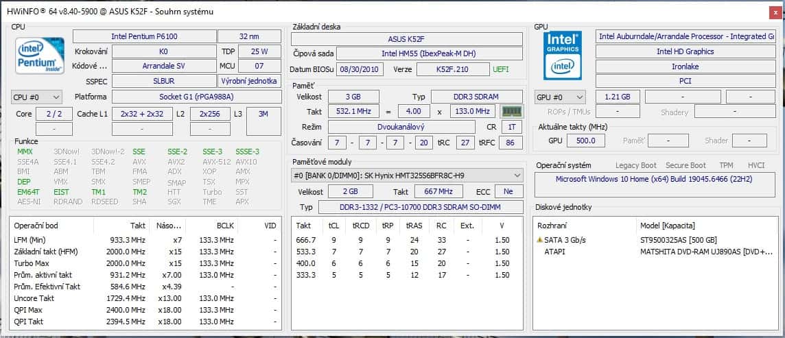The width and height of the screenshot is (785, 338).
Task: Click the Intel Pentium Inside logo
Action: (40, 55)
